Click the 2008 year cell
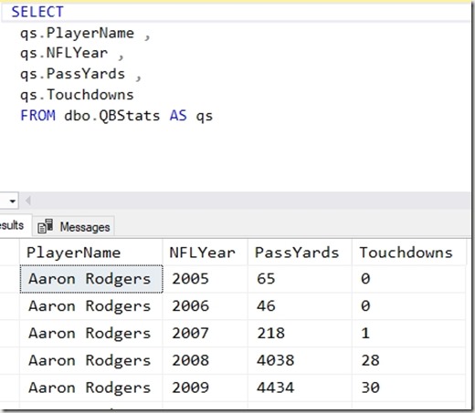This screenshot has height=413, width=475. pyautogui.click(x=206, y=361)
